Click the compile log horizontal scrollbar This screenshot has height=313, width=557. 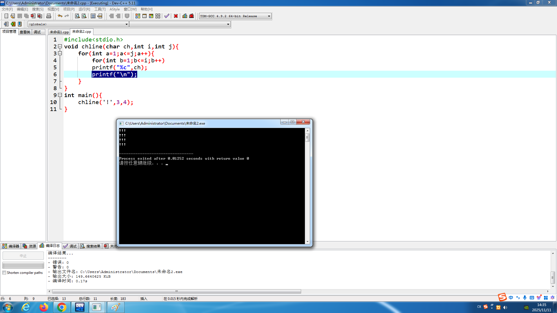tap(176, 291)
